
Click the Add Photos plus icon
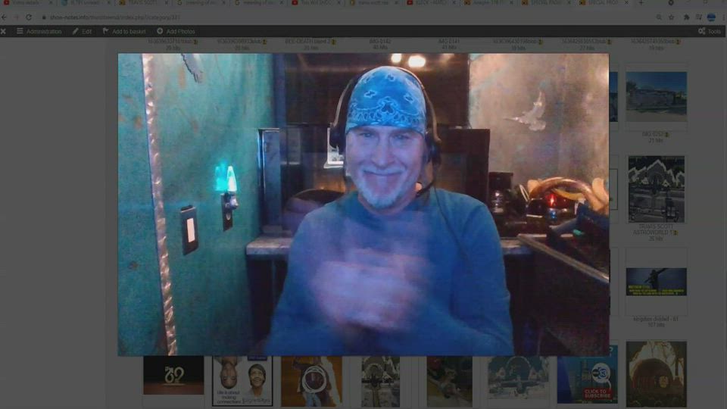pyautogui.click(x=161, y=31)
